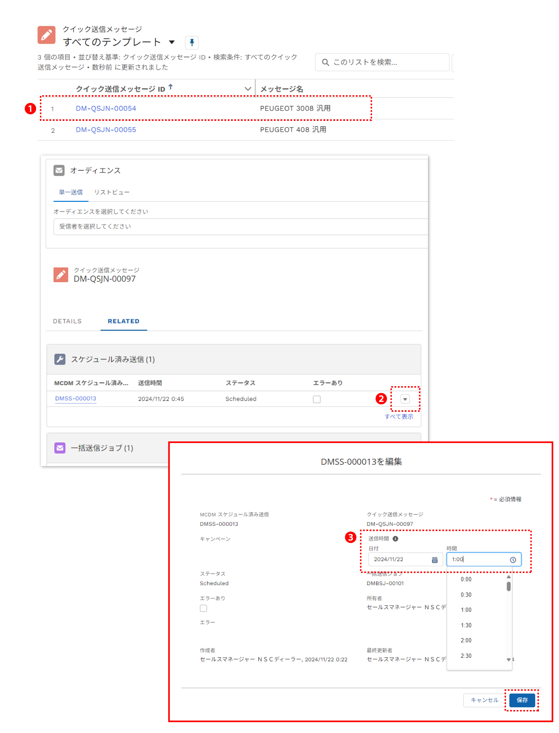
Task: Expand the クイック送信メッセージ ID column menu chevron
Action: (x=247, y=89)
